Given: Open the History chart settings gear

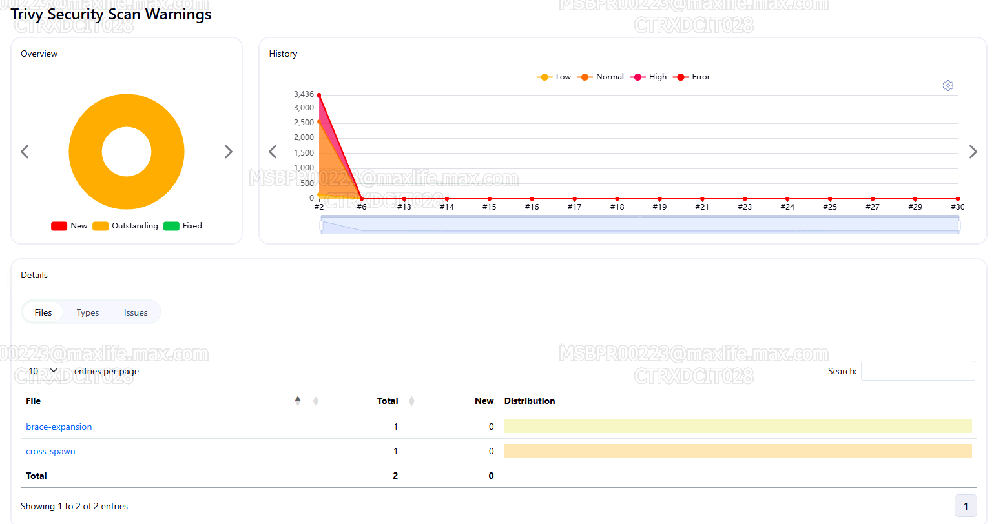Looking at the screenshot, I should 948,85.
